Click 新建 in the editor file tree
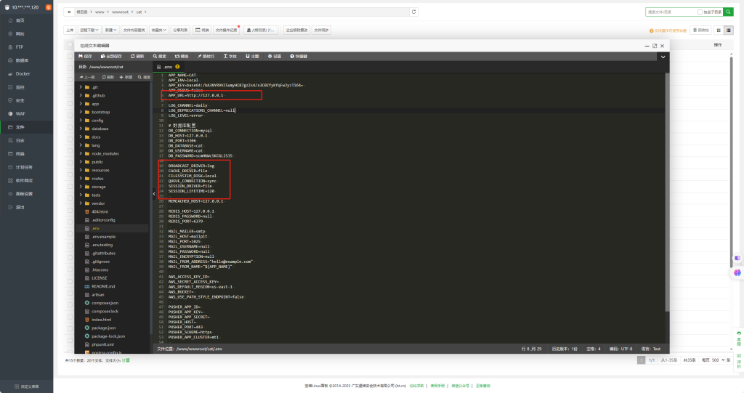The width and height of the screenshot is (744, 393). (126, 77)
